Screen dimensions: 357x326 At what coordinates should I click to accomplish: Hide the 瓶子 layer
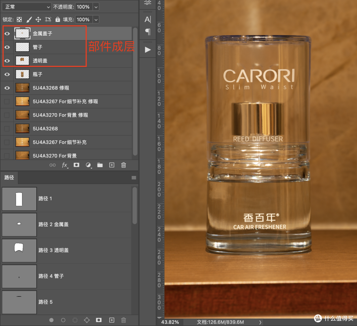(x=7, y=74)
